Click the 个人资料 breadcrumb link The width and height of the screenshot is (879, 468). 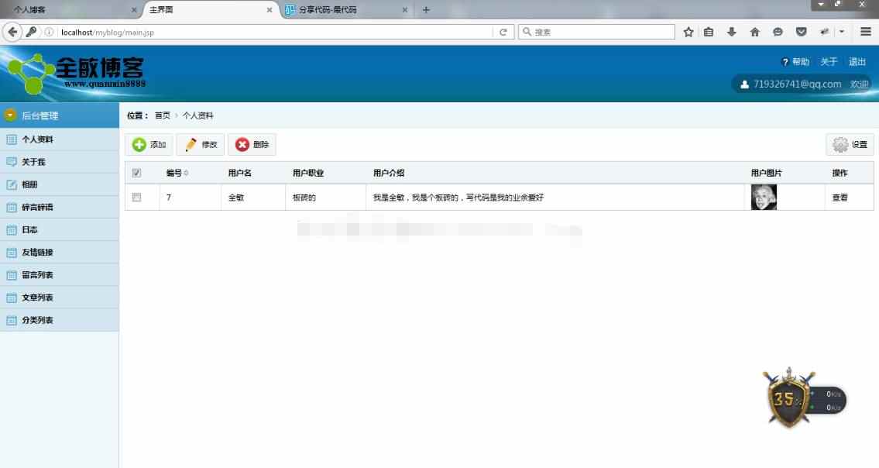coord(198,115)
